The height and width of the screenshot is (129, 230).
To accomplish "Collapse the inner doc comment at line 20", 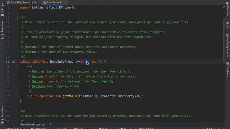I will pyautogui.click(x=18, y=67).
